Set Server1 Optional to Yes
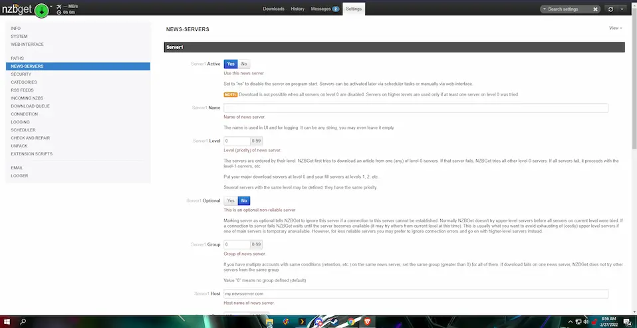Image resolution: width=637 pixels, height=328 pixels. [x=231, y=200]
